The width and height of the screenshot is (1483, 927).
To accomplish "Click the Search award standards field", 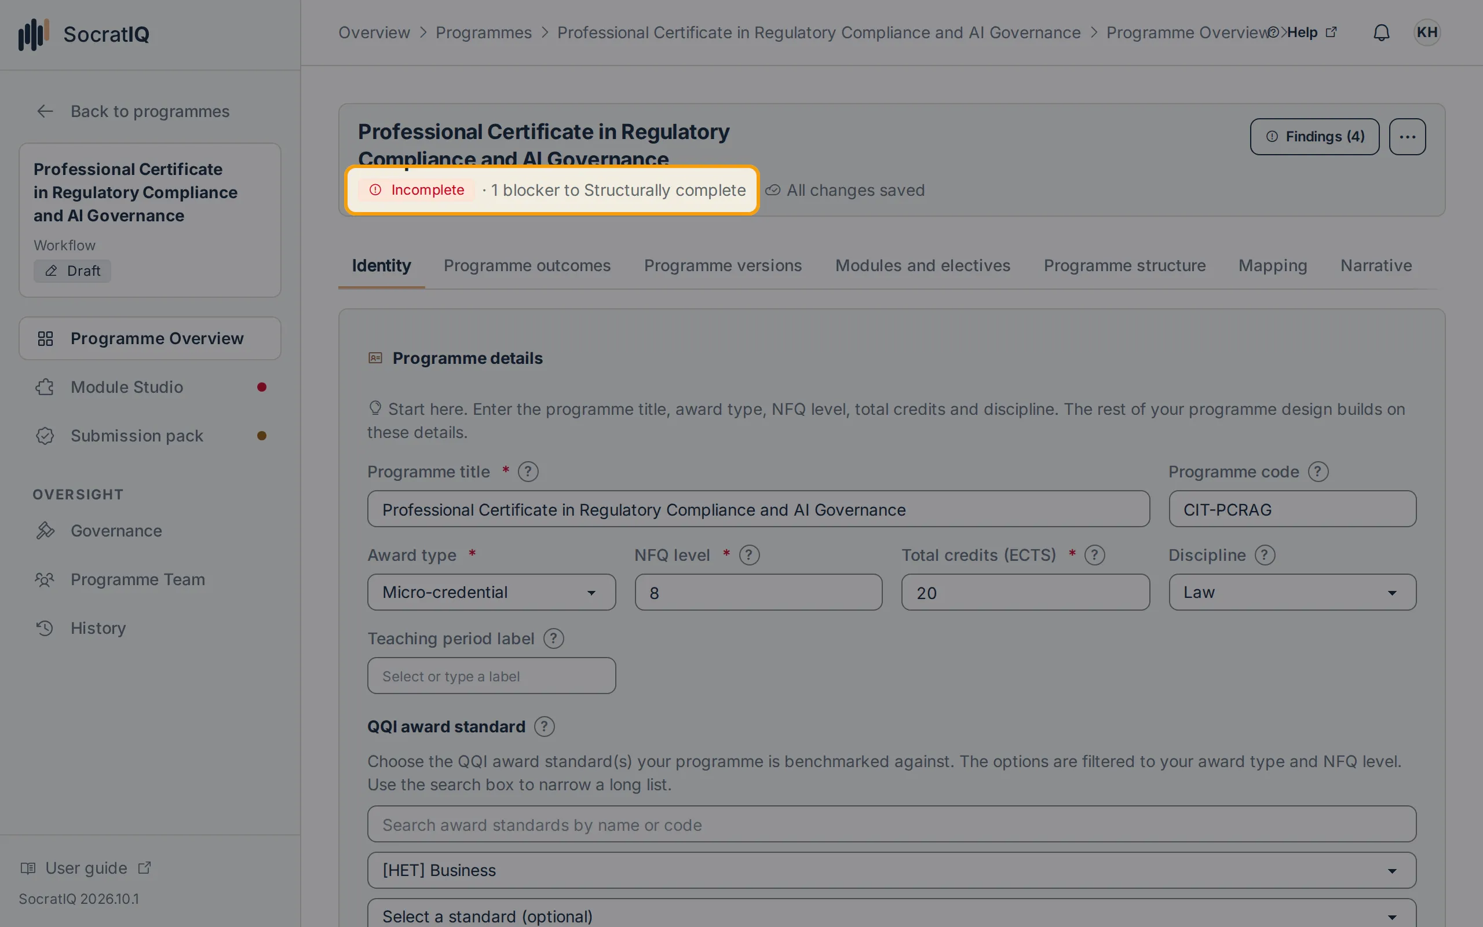I will [892, 824].
